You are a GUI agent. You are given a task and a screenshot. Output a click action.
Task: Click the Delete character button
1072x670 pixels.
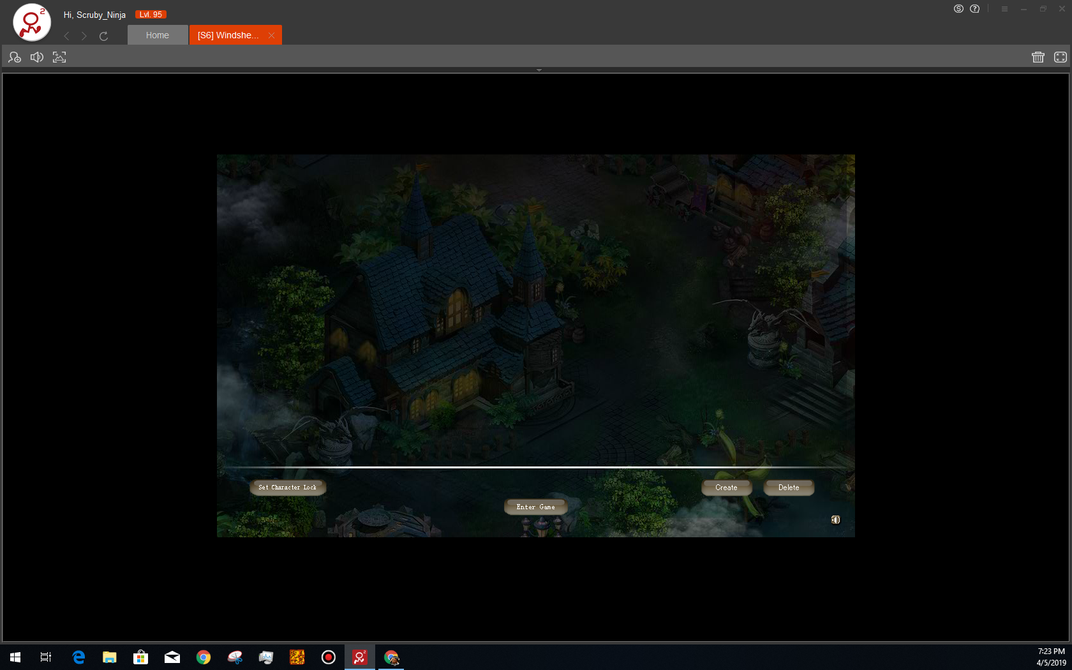(x=789, y=488)
